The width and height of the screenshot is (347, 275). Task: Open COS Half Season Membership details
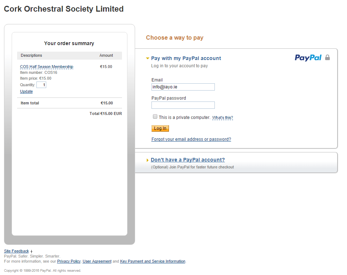[x=47, y=67]
